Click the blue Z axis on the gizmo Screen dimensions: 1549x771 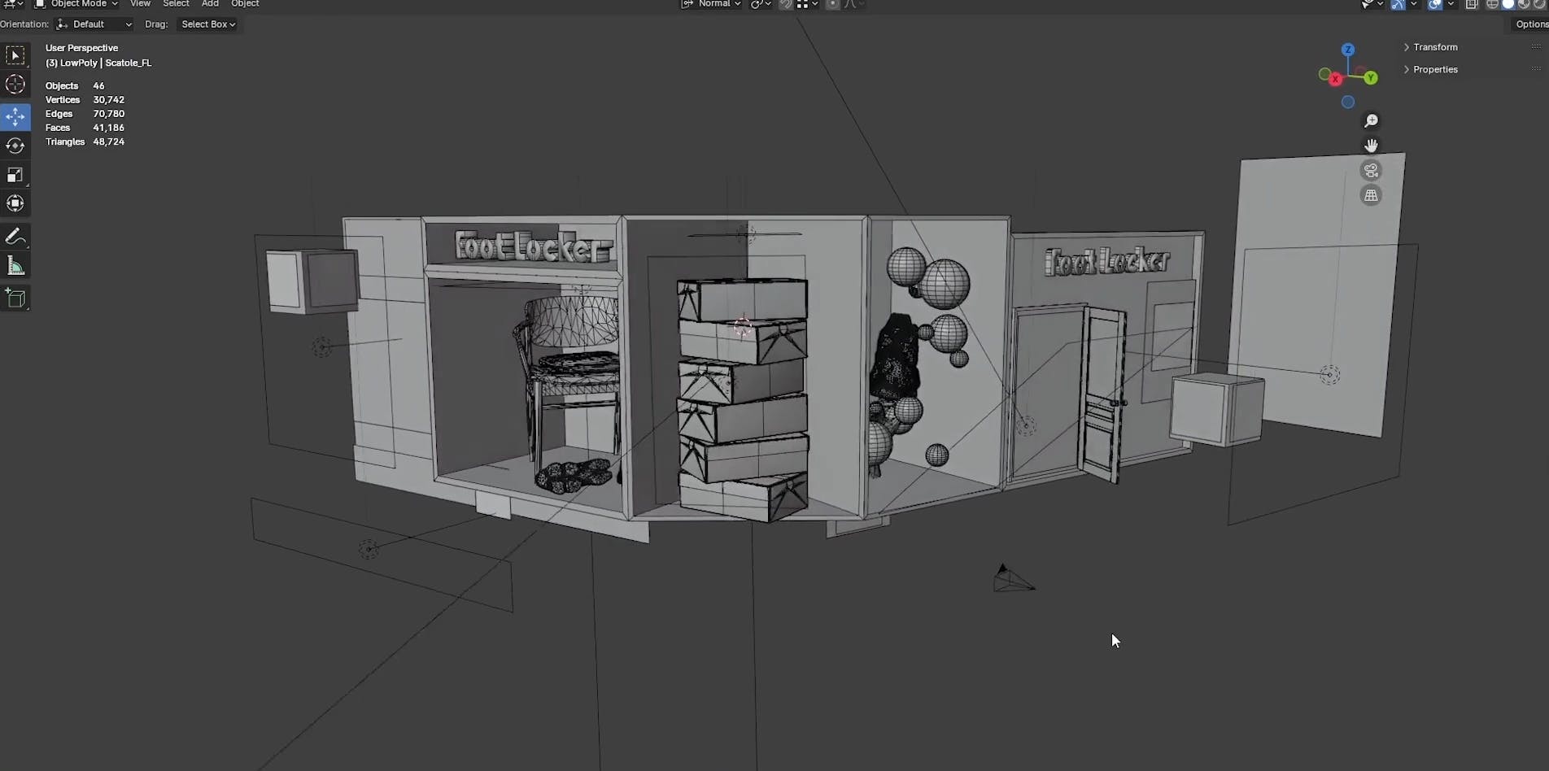1348,50
